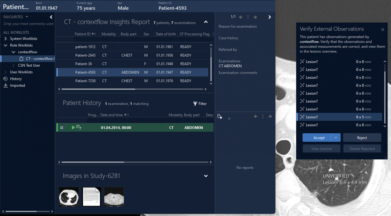Collapse the contextflow Insights Report section
Image resolution: width=391 pixels, height=216 pixels.
206,22
